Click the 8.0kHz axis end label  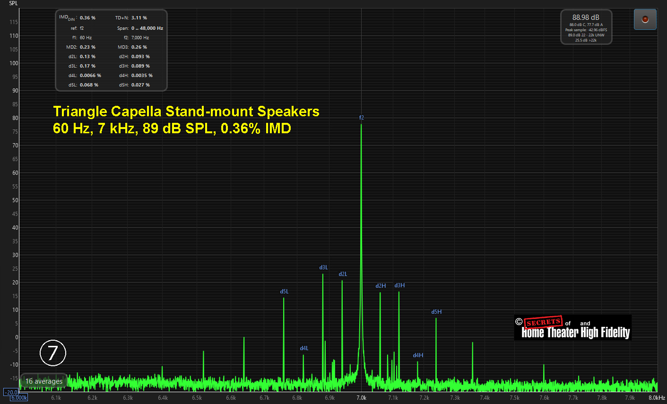pos(657,398)
